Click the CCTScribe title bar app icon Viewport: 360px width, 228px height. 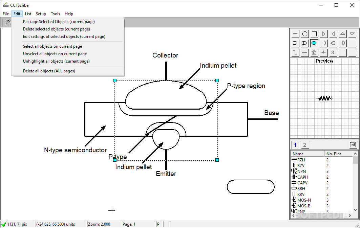[x=6, y=5]
